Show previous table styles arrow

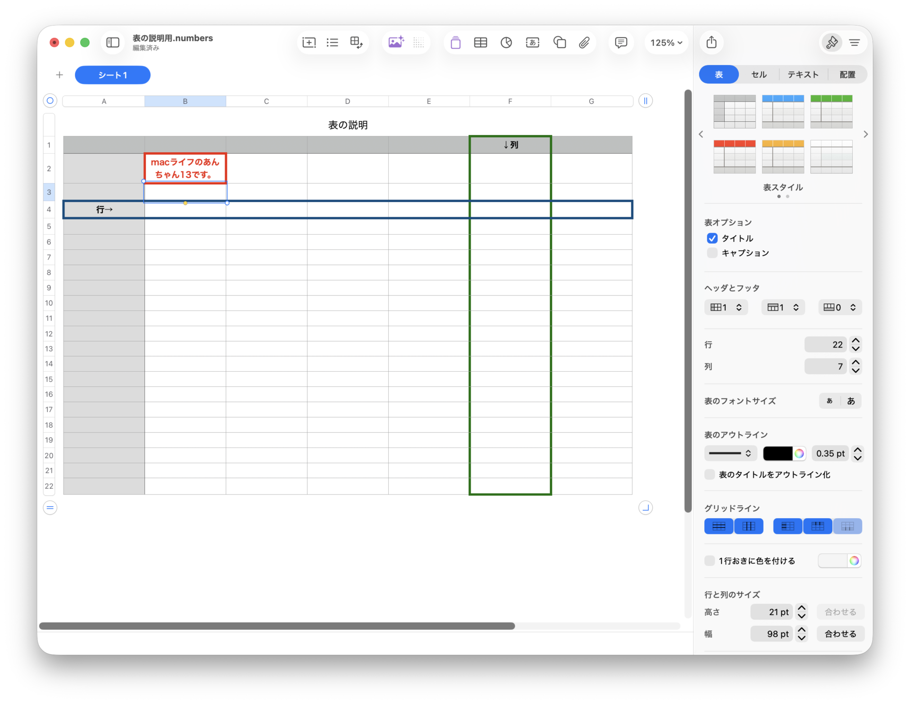click(701, 135)
